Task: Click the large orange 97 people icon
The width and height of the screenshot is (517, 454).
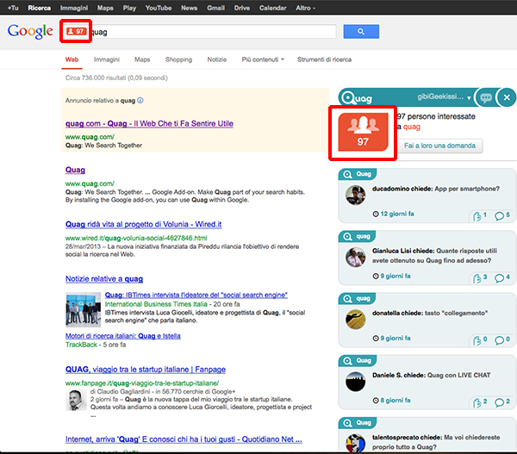Action: (x=363, y=132)
